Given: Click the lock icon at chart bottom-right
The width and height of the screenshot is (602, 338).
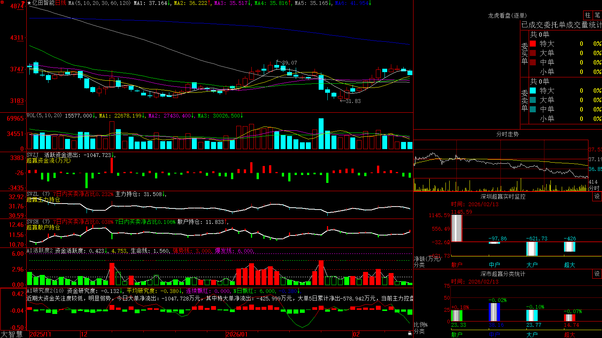Looking at the screenshot, I should (x=410, y=333).
